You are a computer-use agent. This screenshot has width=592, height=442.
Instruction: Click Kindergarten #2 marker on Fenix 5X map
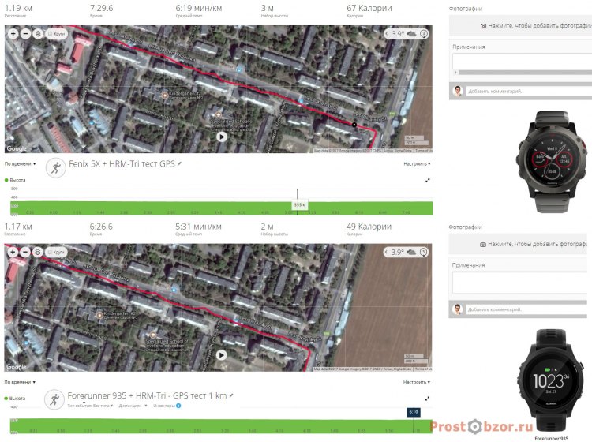165,96
